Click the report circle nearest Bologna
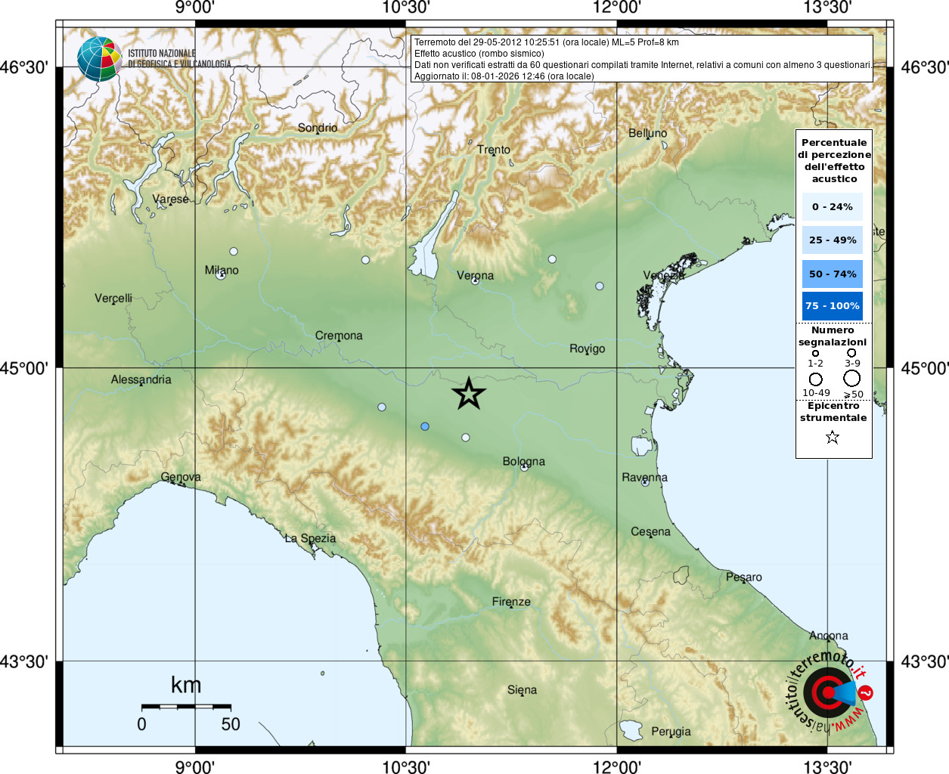 [466, 437]
